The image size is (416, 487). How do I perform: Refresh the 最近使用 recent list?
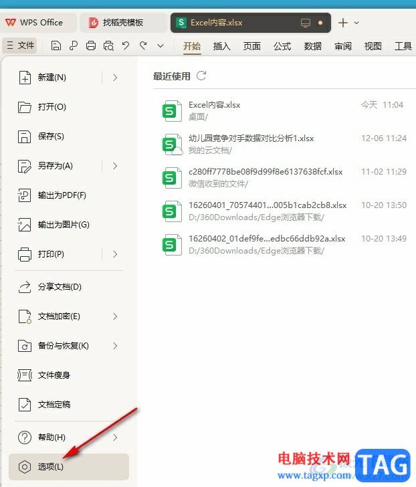coord(201,76)
